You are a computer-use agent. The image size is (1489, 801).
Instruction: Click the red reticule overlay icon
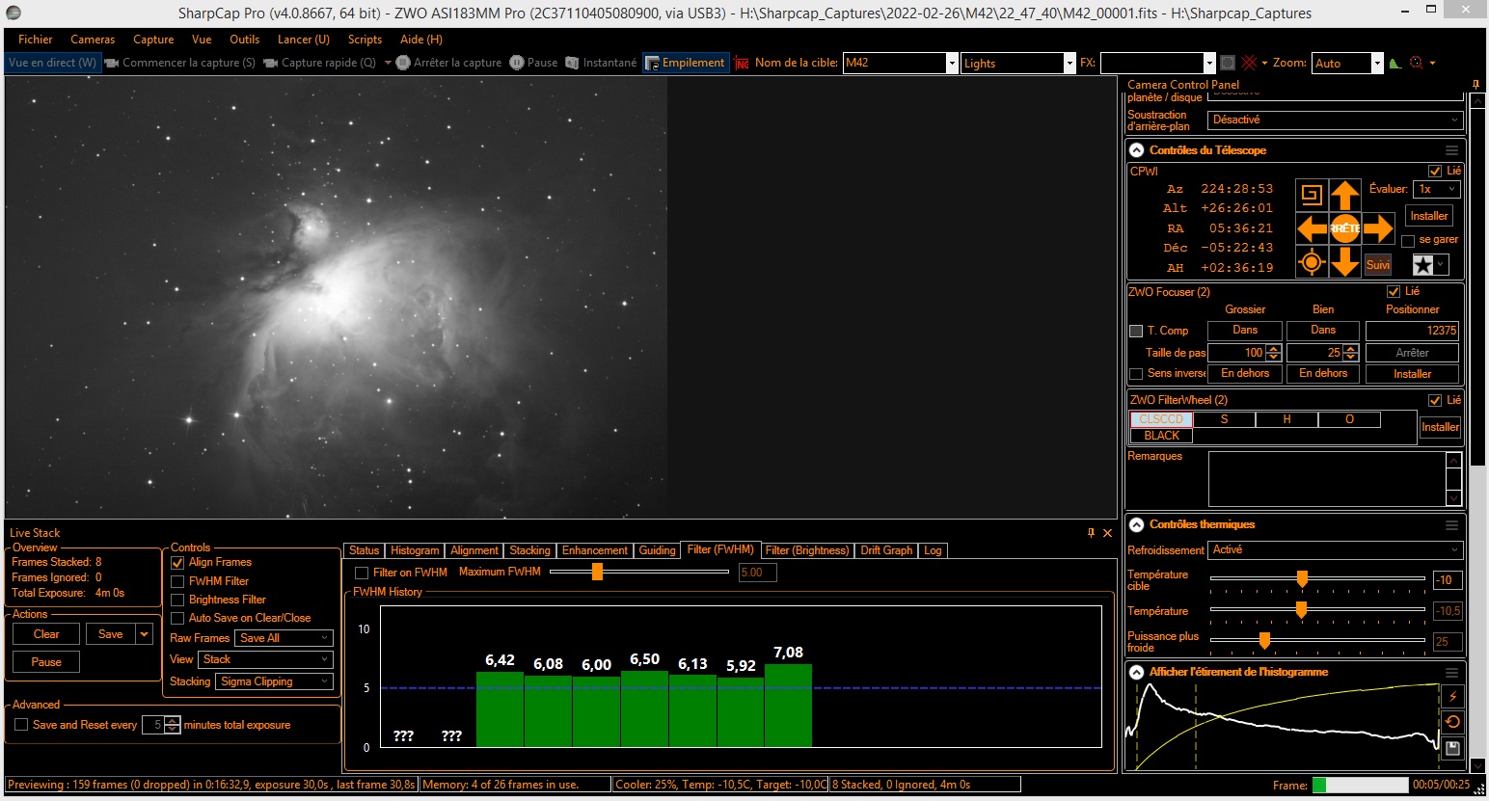(x=1250, y=63)
